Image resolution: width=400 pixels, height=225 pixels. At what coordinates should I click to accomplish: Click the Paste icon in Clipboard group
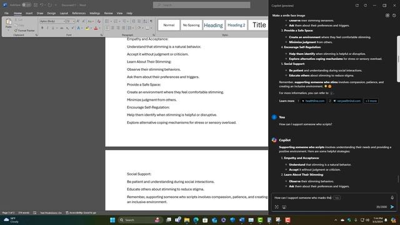8,22
